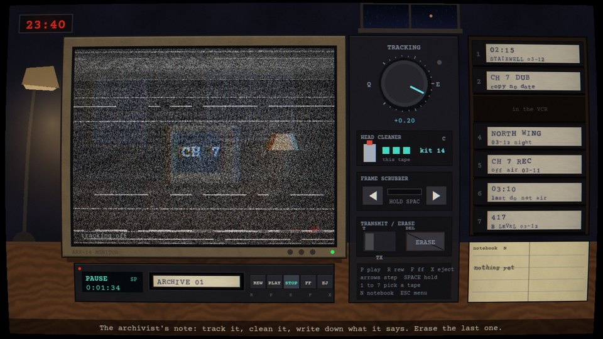Step back one frame in Frame Scrubber
This screenshot has width=603, height=339.
click(x=372, y=196)
